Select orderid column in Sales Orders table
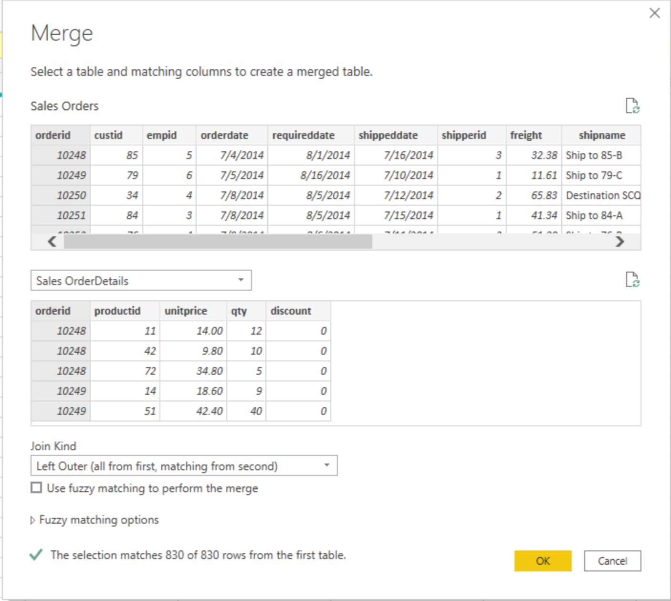The image size is (671, 601). coord(53,136)
